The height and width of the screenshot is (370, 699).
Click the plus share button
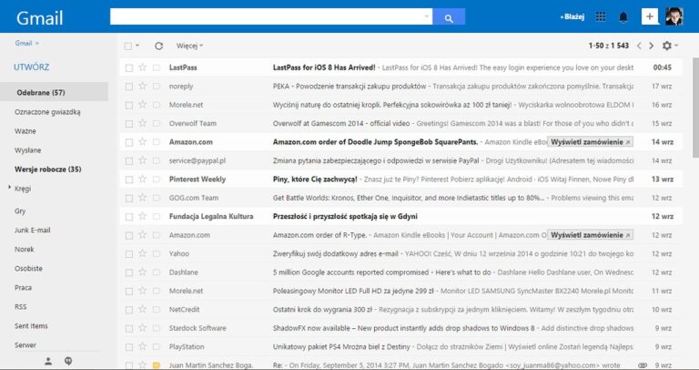650,17
